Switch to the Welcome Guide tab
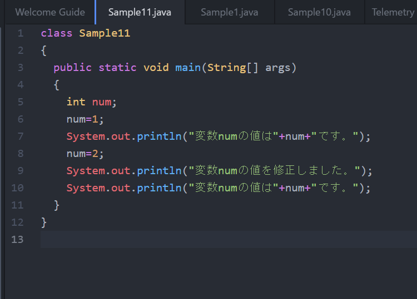This screenshot has height=299, width=417. (x=50, y=12)
